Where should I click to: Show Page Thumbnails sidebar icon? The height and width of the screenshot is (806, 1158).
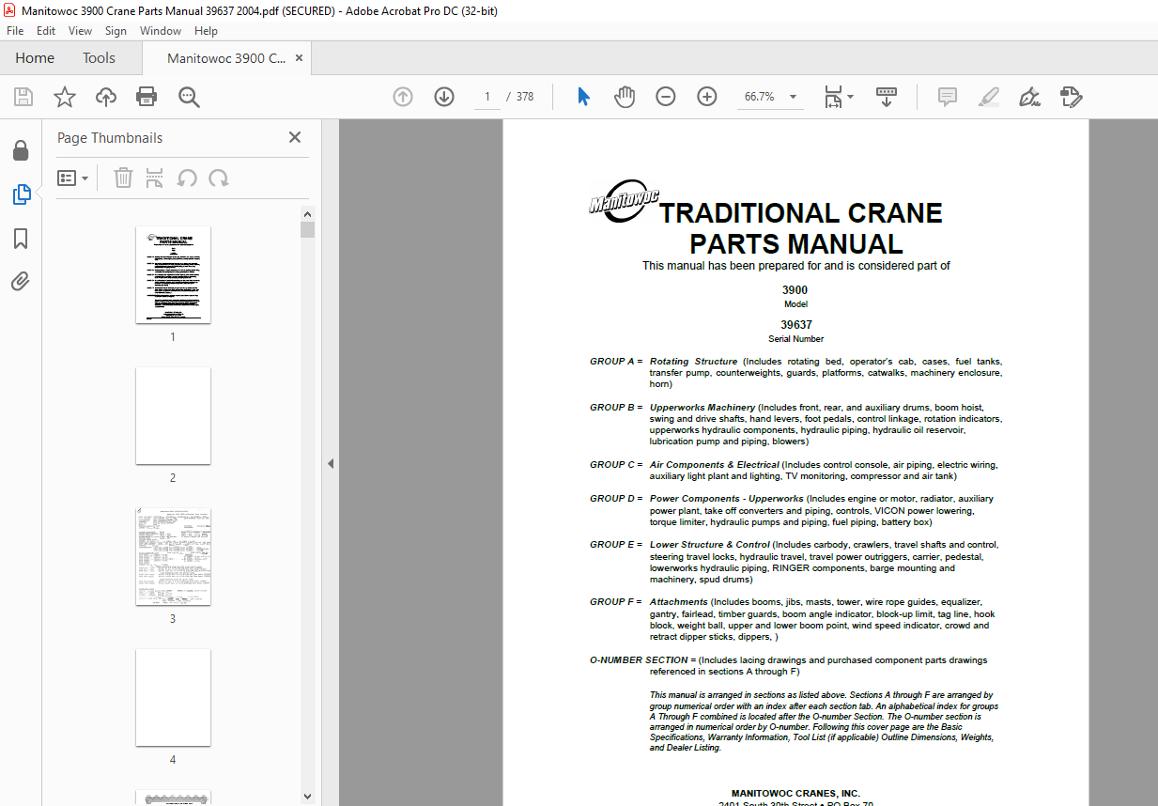(x=21, y=194)
